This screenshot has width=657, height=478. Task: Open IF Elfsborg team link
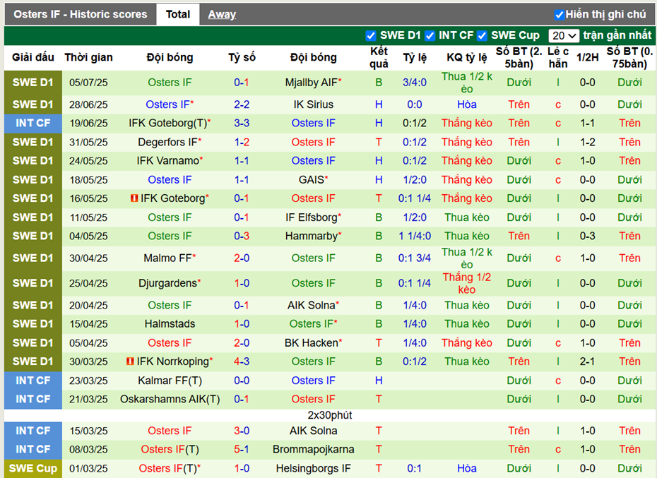pyautogui.click(x=313, y=217)
